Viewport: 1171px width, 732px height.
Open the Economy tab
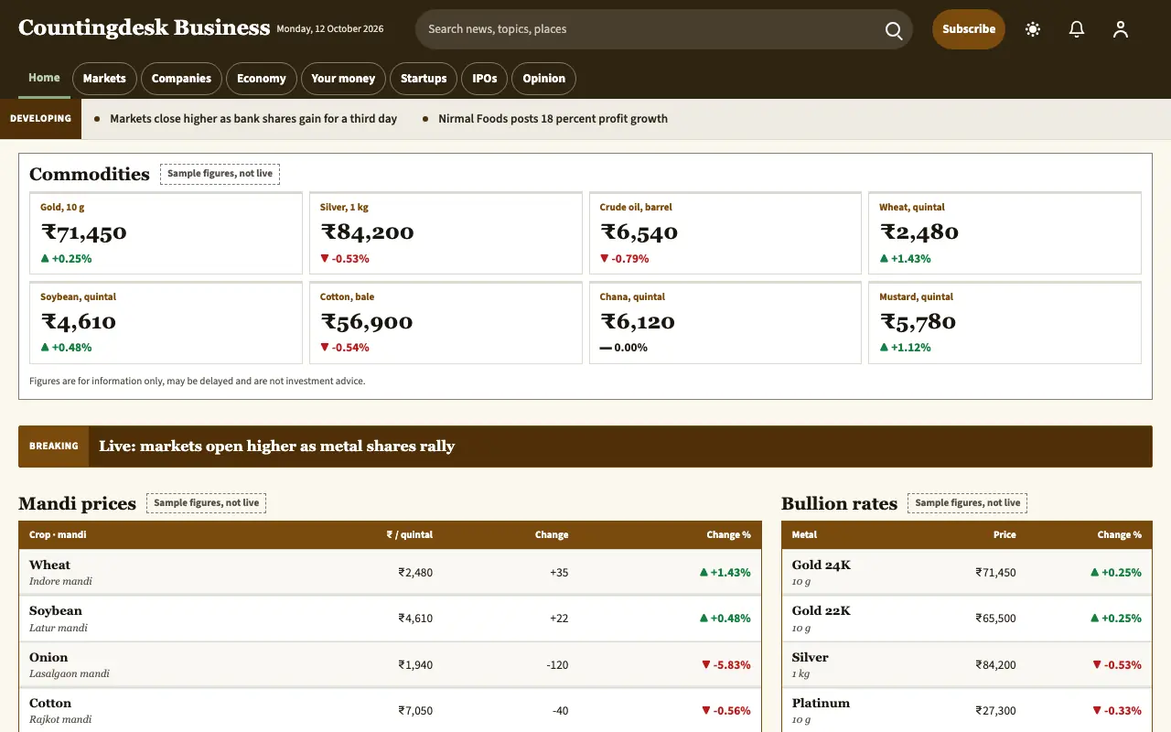tap(262, 79)
